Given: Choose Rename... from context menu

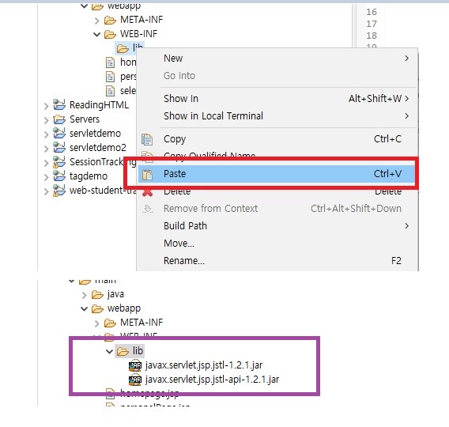Looking at the screenshot, I should point(277,261).
